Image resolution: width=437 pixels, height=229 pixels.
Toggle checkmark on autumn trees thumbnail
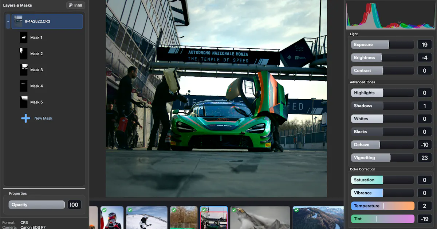174,210
